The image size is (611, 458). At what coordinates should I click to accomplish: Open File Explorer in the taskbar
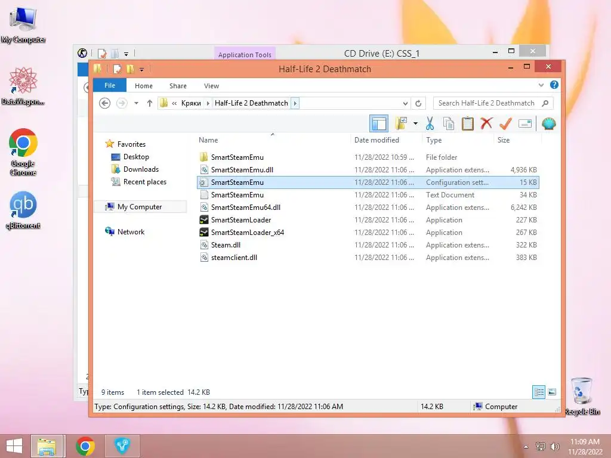coord(47,446)
